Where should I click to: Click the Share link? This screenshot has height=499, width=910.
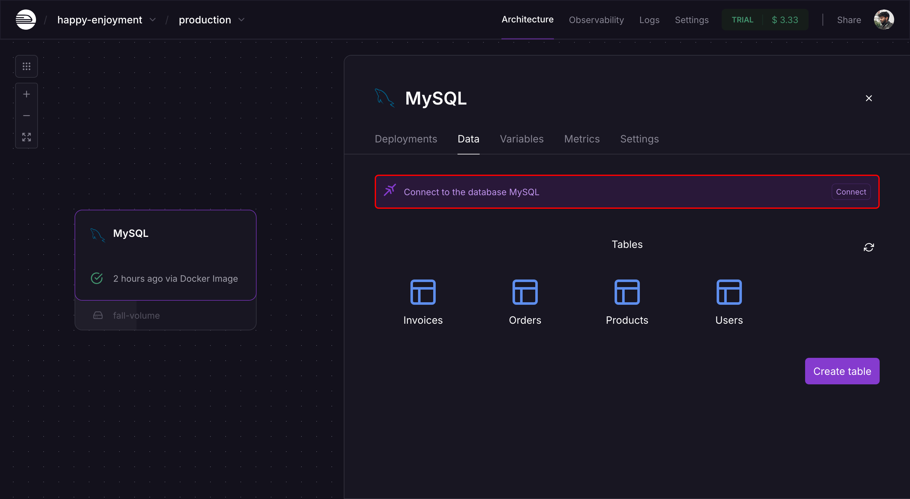[849, 20]
